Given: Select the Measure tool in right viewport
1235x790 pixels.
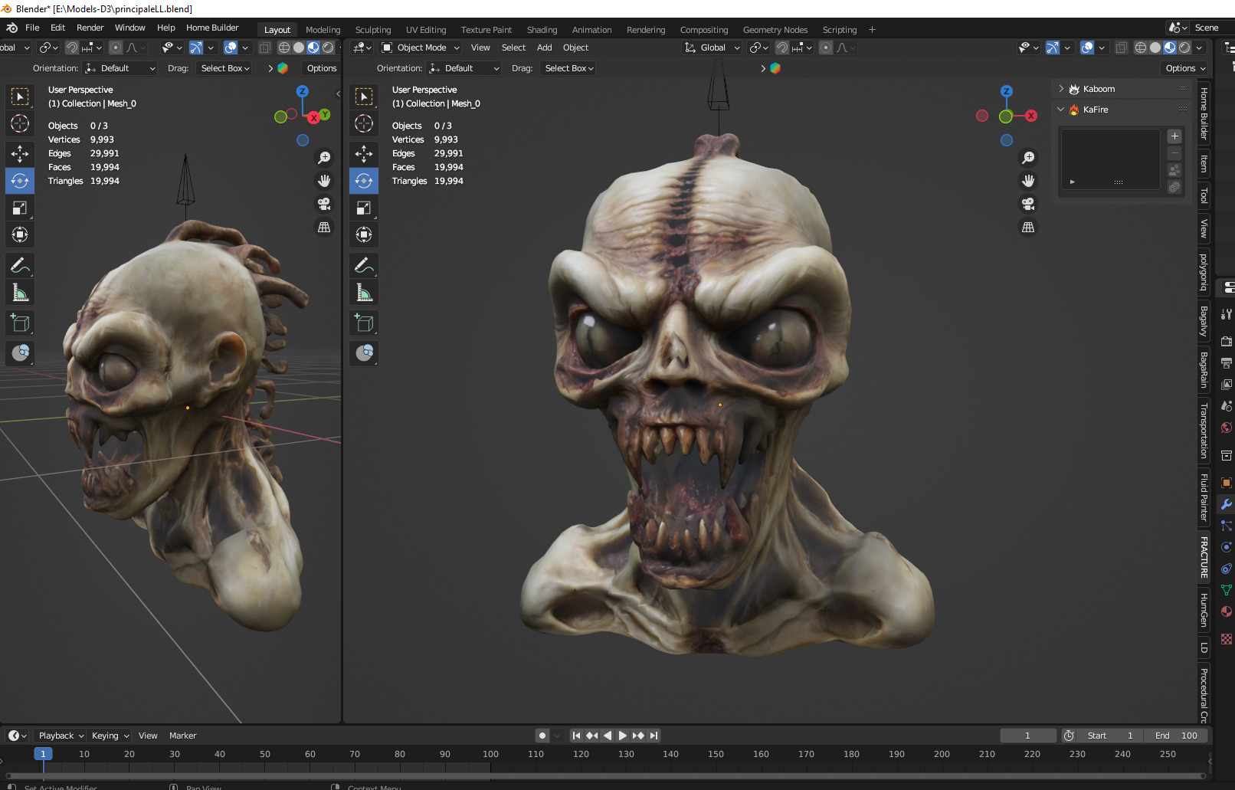Looking at the screenshot, I should point(364,293).
